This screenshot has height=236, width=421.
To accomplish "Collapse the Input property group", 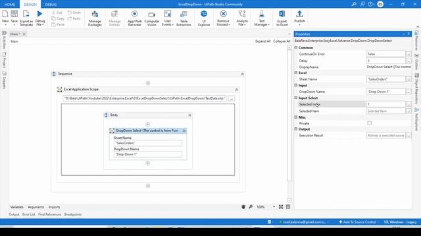I will click(296, 85).
